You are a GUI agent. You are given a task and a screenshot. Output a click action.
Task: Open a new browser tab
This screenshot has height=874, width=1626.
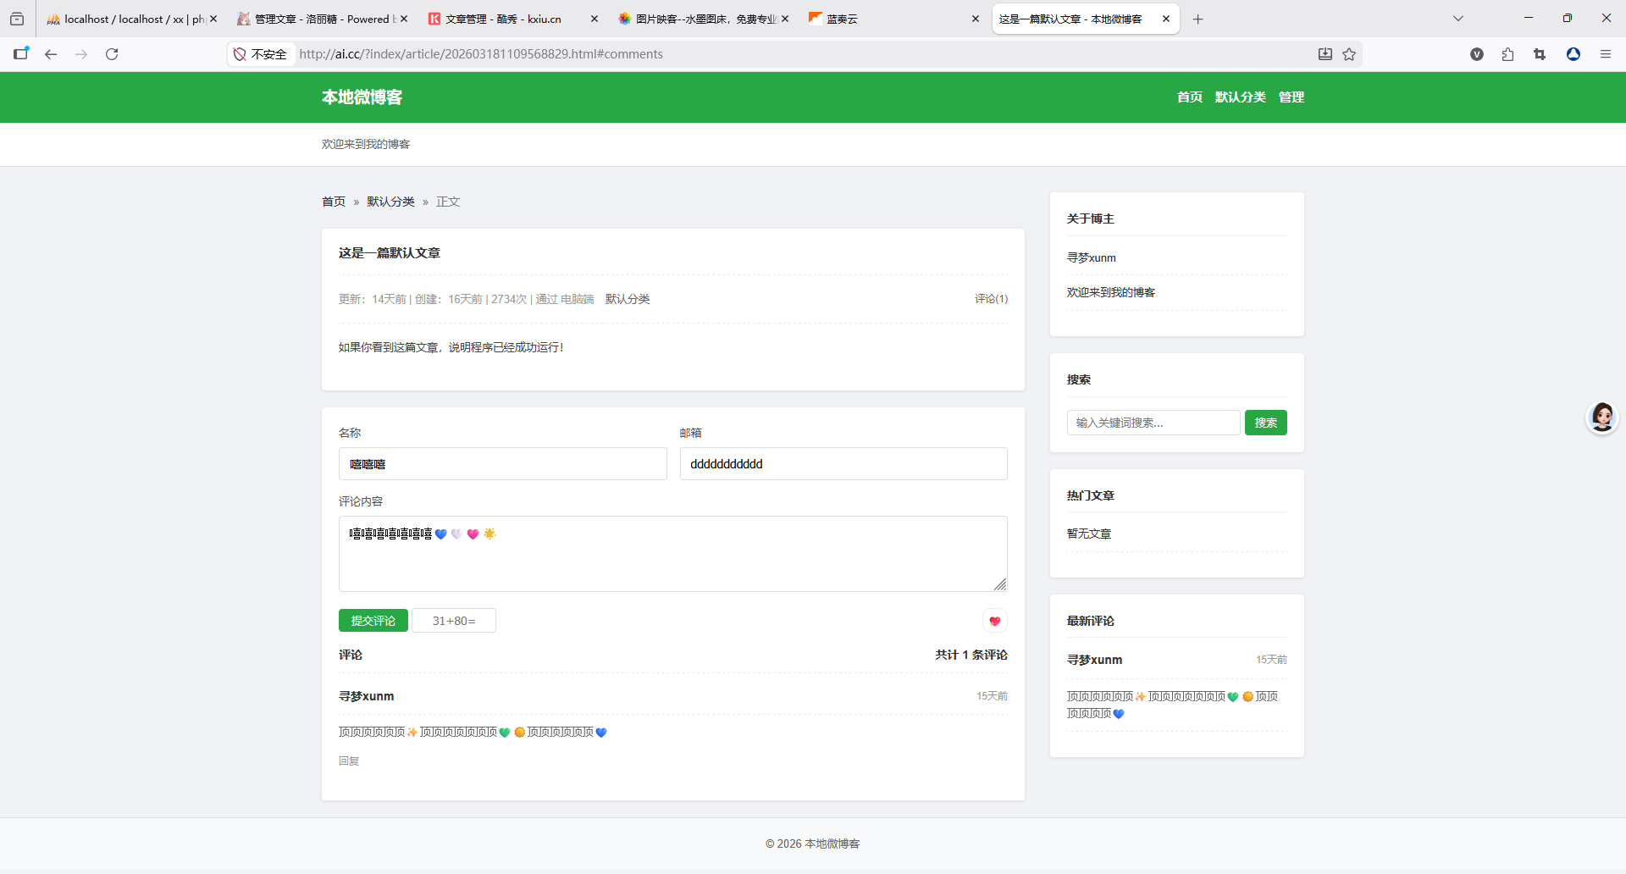coord(1197,19)
